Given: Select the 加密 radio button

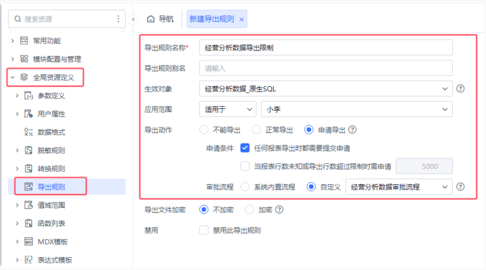Looking at the screenshot, I should point(249,210).
